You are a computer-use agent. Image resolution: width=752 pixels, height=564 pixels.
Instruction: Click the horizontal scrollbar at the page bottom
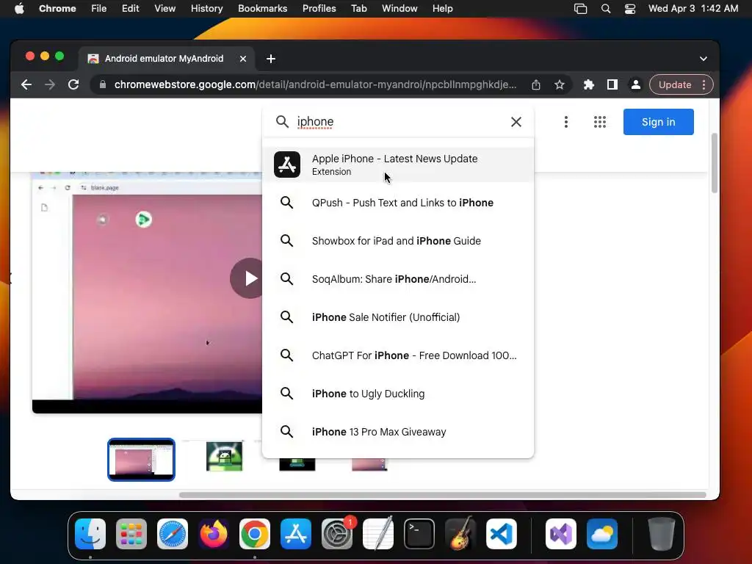[x=442, y=494]
